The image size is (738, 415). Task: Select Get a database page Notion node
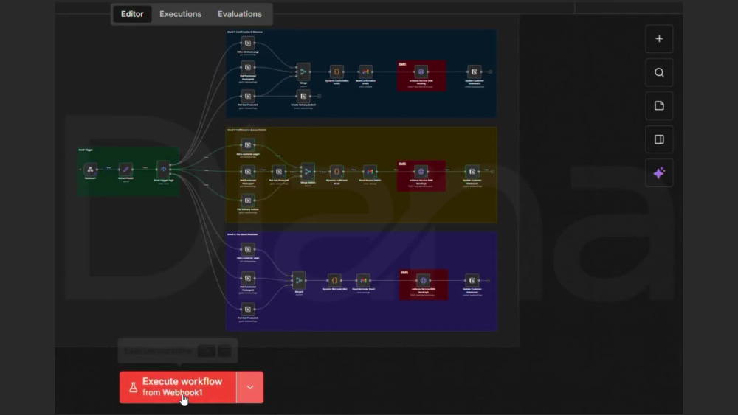click(x=248, y=43)
